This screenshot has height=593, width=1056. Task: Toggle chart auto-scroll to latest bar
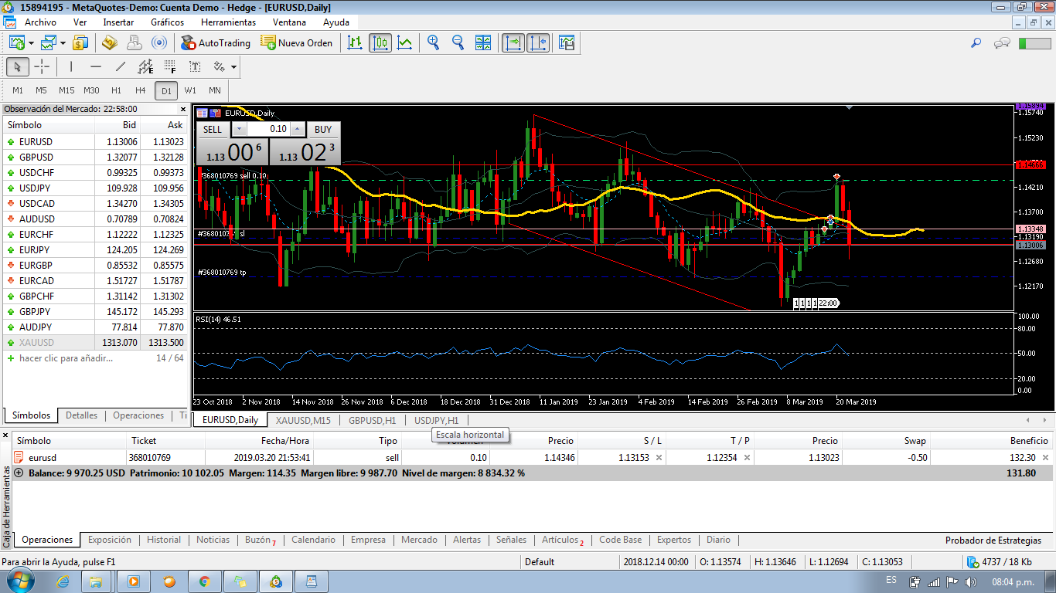coord(513,42)
